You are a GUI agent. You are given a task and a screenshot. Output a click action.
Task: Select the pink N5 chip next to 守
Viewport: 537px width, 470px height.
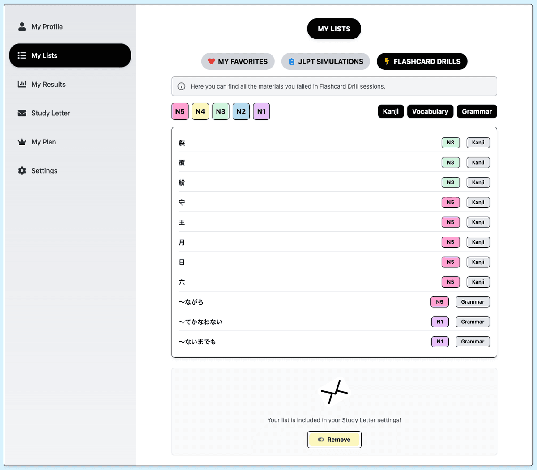click(450, 202)
